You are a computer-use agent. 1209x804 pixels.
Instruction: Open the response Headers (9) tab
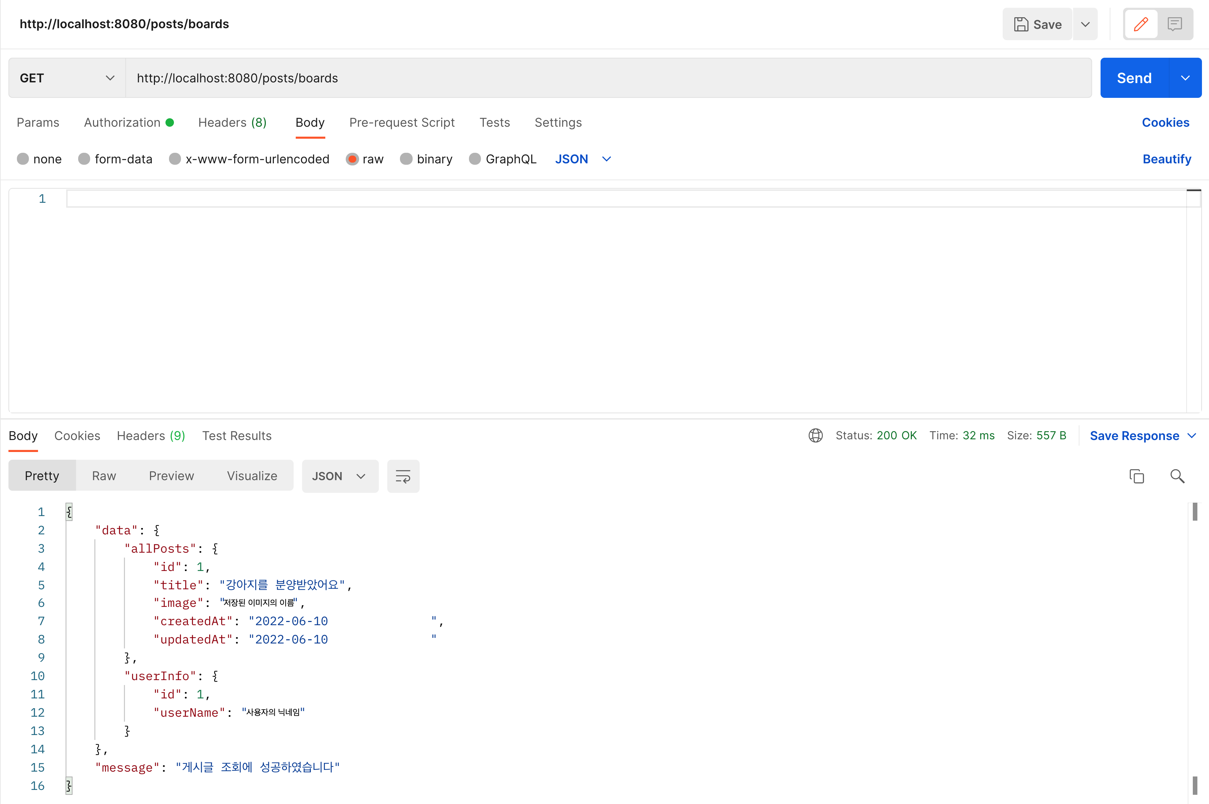click(151, 436)
